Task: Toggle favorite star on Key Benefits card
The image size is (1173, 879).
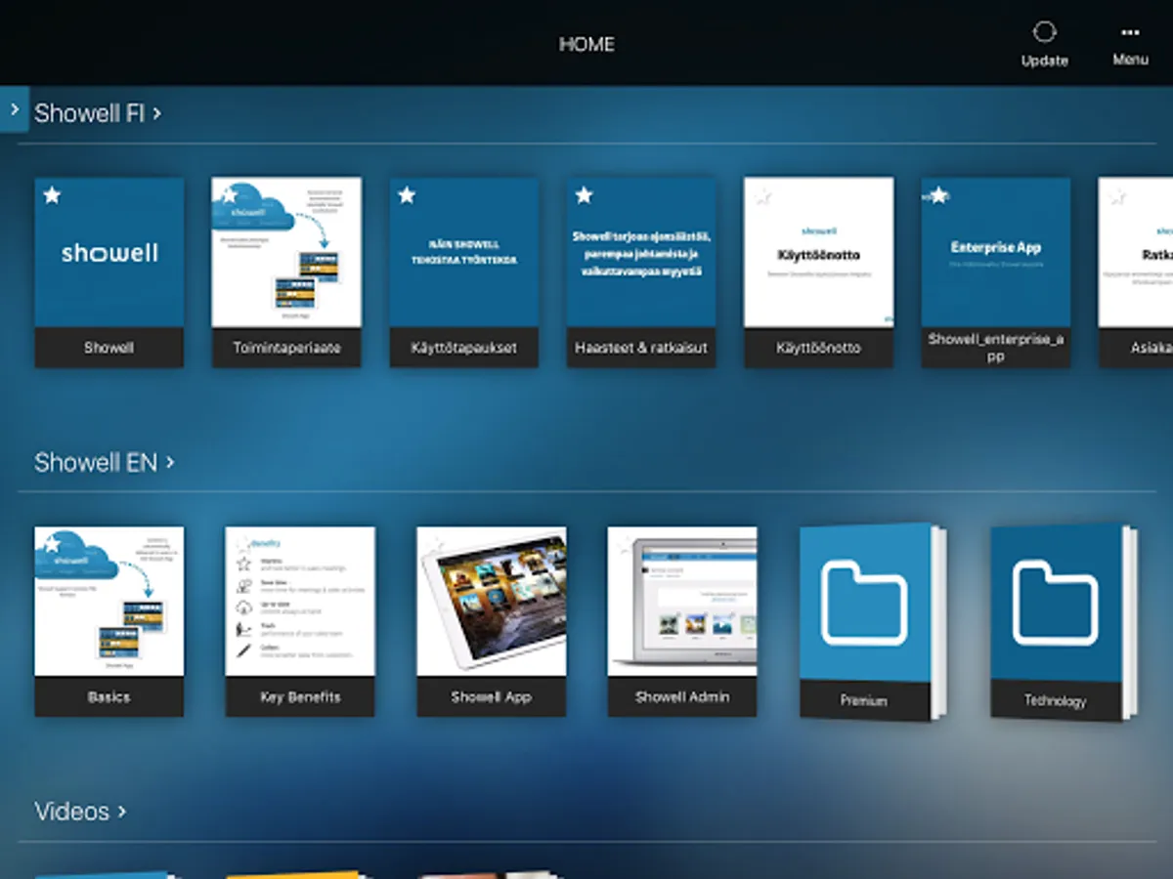Action: [x=242, y=545]
